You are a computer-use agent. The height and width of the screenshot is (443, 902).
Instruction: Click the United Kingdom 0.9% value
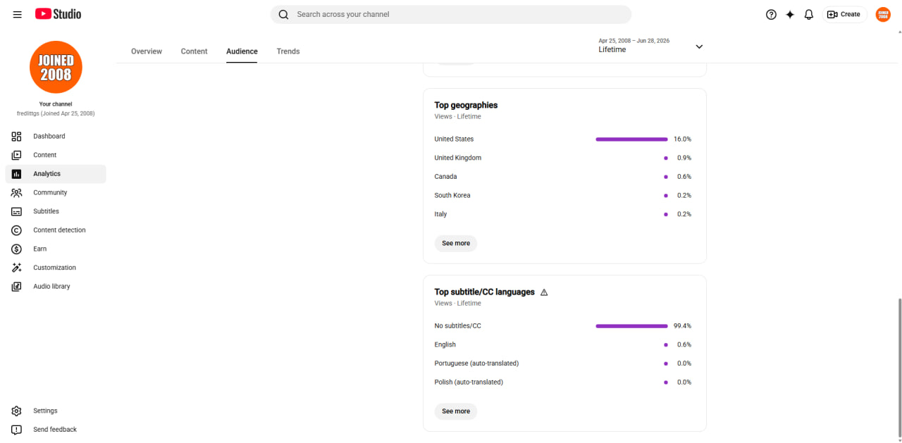pos(684,158)
